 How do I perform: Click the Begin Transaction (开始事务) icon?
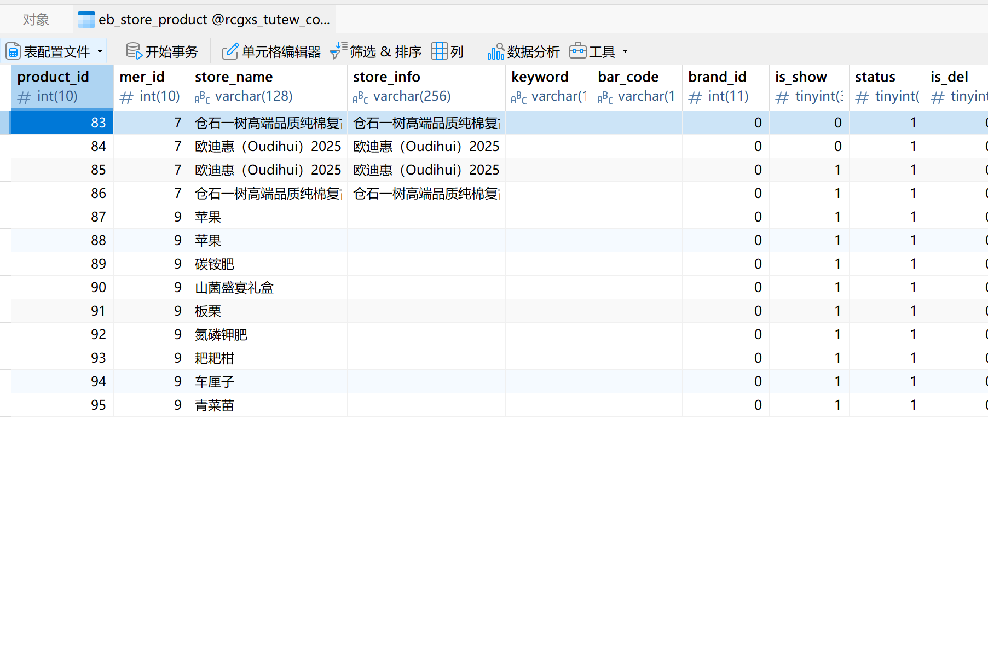[x=134, y=51]
